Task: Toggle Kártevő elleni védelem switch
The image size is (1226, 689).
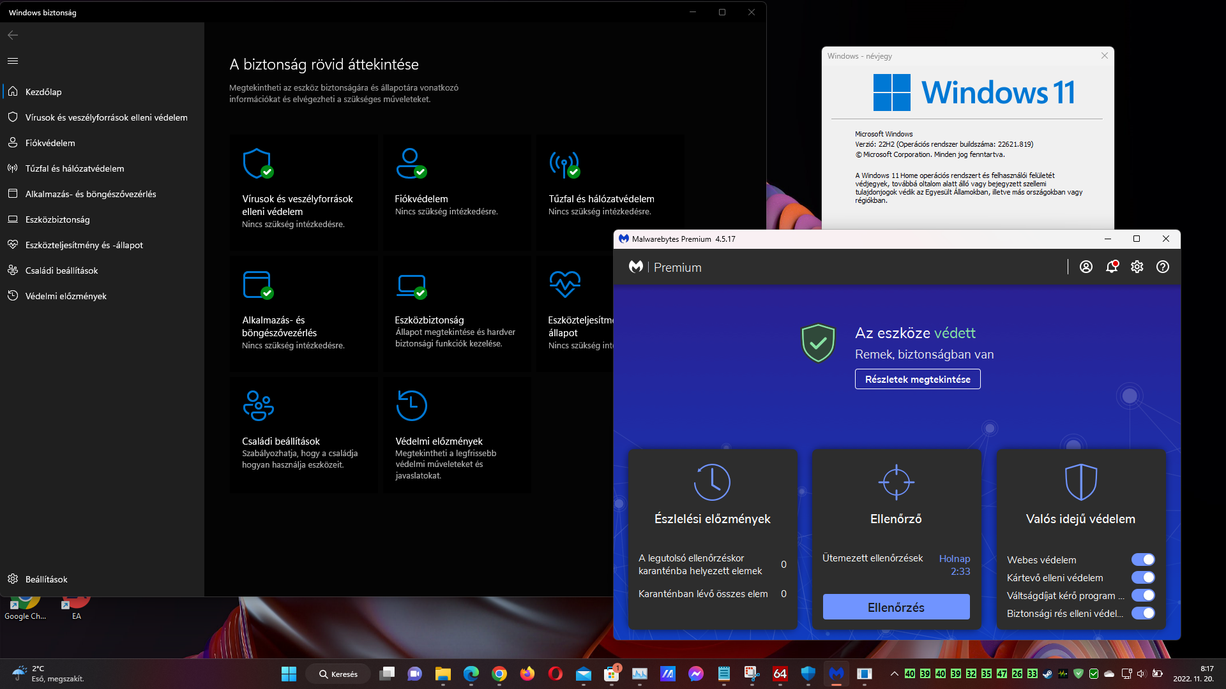Action: pos(1142,577)
